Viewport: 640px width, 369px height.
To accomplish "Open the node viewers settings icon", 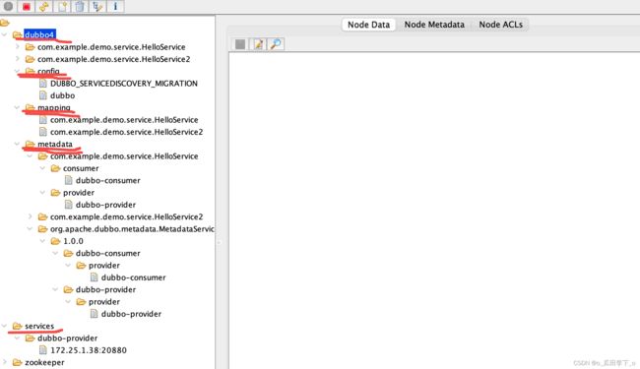I will 97,7.
